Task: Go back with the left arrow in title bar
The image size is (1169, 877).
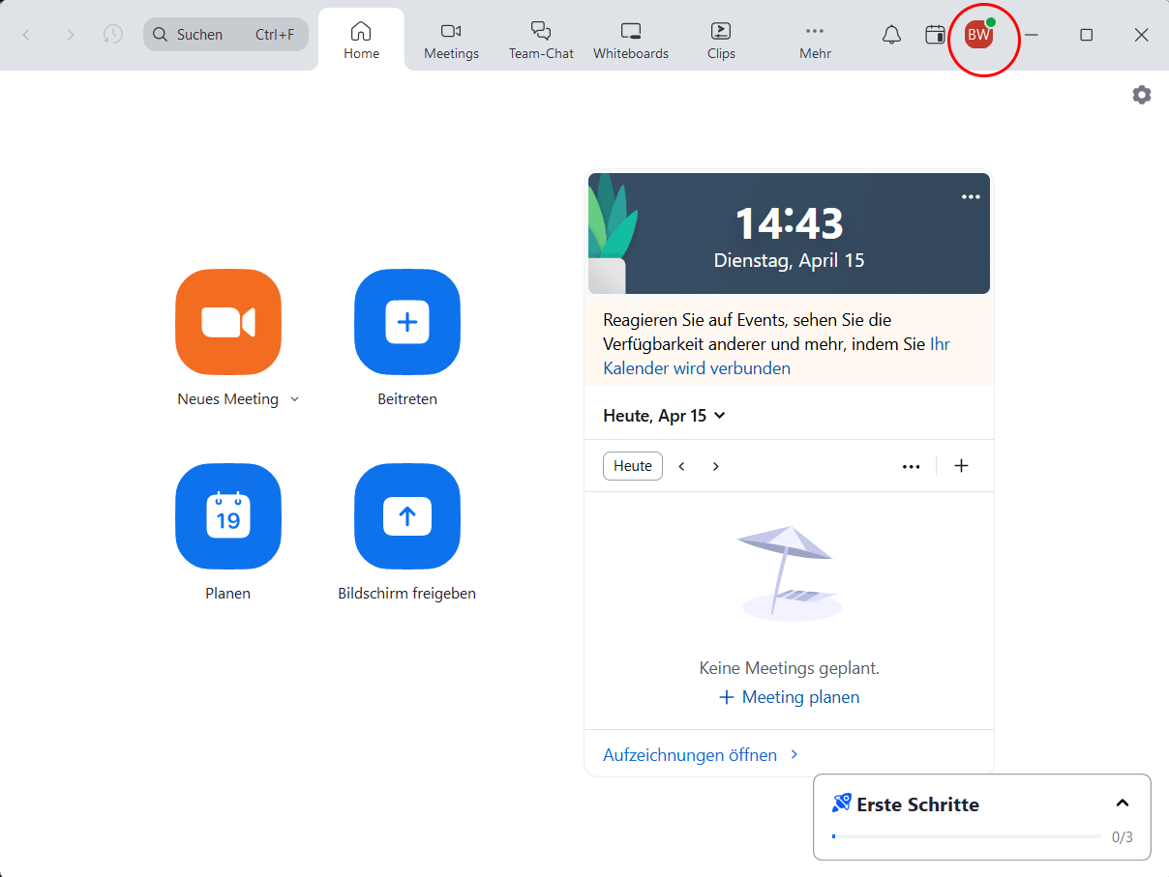Action: (26, 35)
